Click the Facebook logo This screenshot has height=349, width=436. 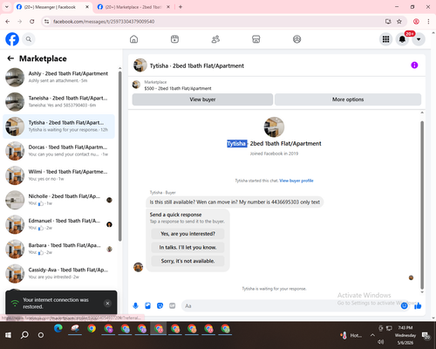(12, 39)
